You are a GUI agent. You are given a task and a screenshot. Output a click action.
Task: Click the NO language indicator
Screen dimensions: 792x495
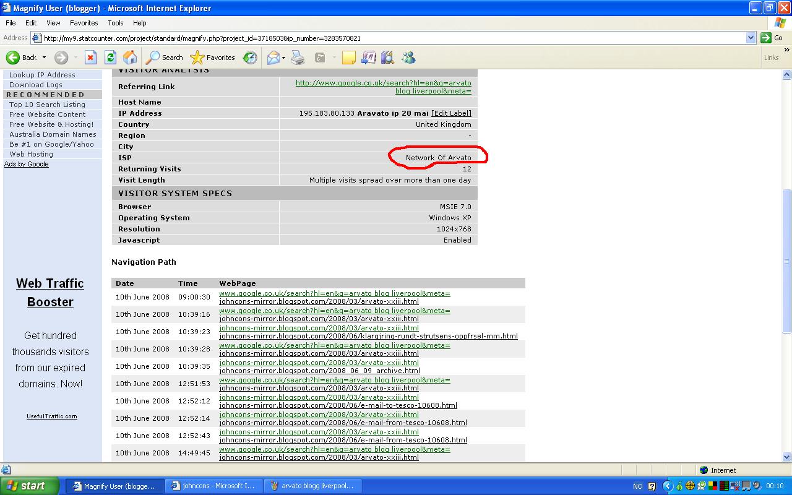638,486
